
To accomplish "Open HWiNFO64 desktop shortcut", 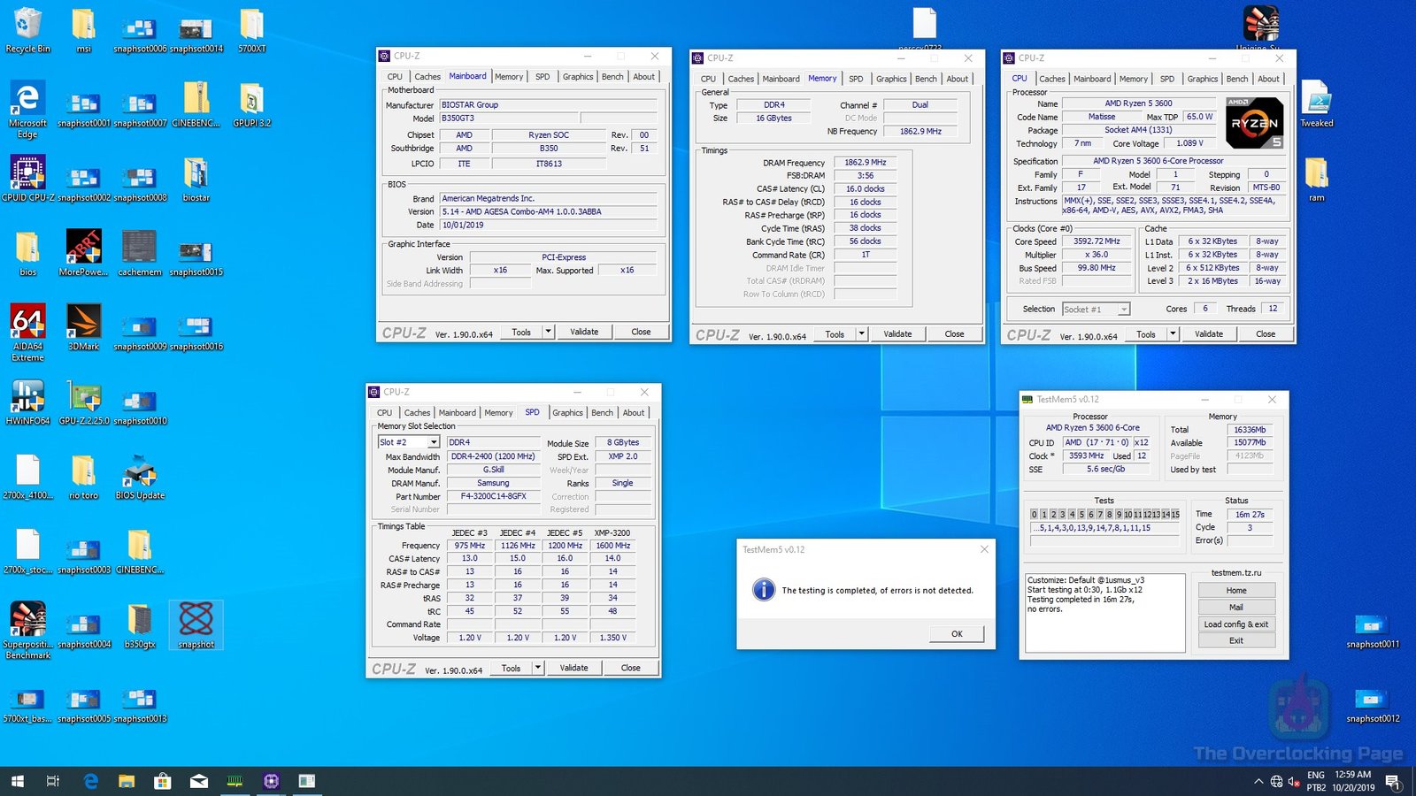I will 27,398.
